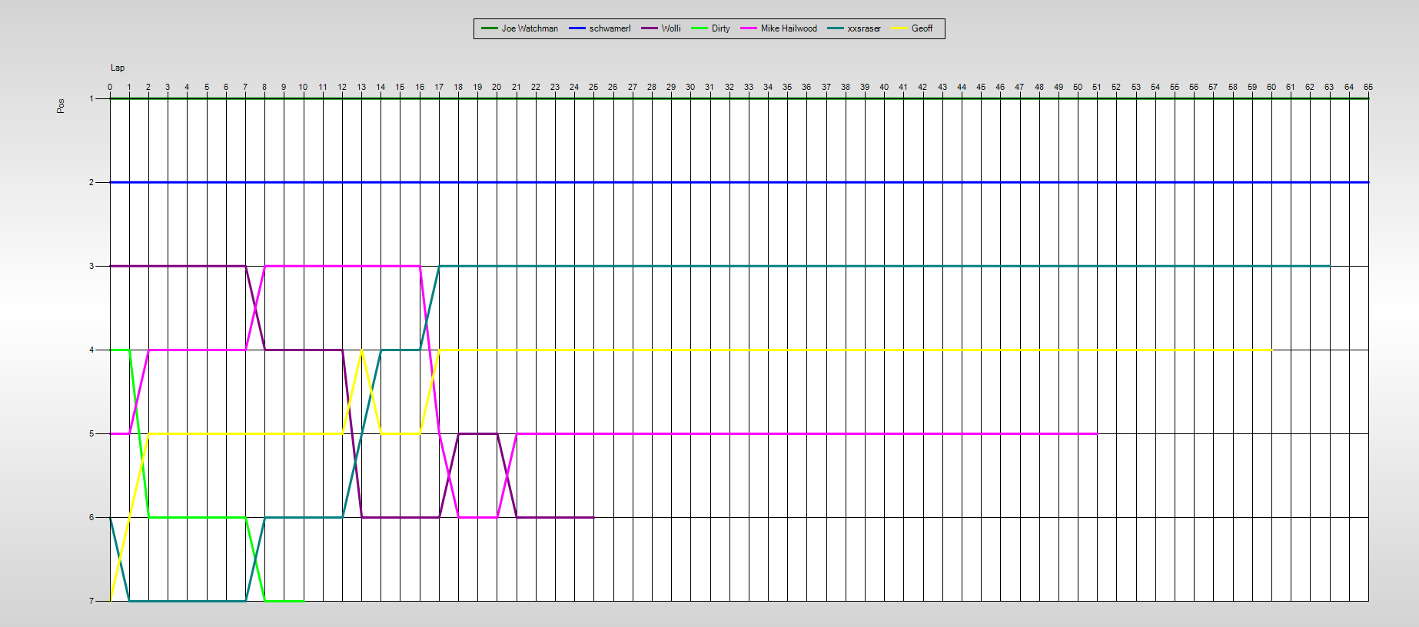
Task: Click the Dirty legend entry
Action: tap(710, 28)
